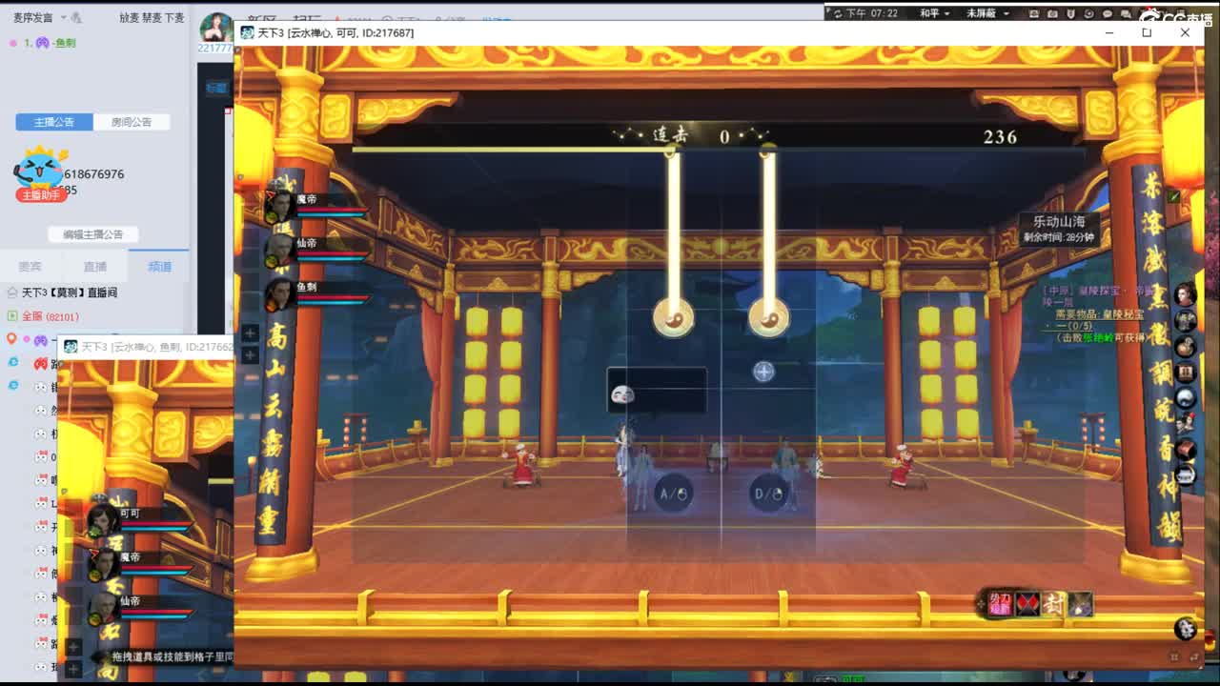
Task: Click the 封 skill icon
Action: (1053, 604)
